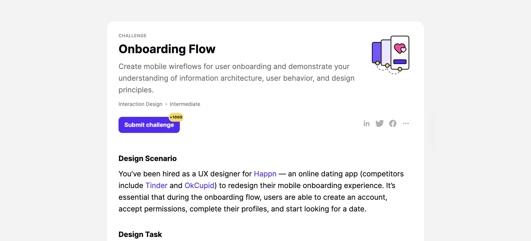
Task: Open the OkCupid competitor link
Action: [x=199, y=186]
